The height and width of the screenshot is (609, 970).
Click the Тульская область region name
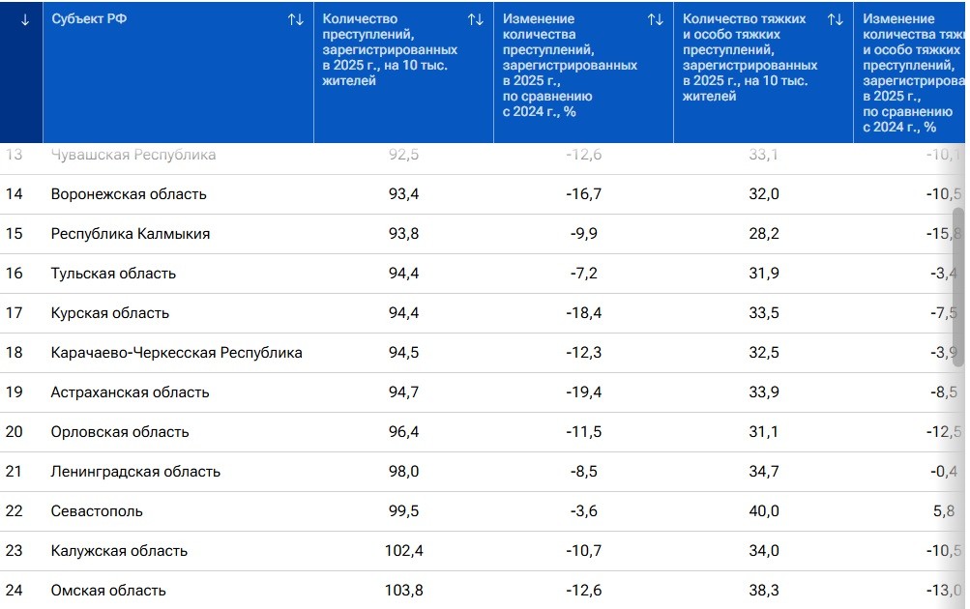(113, 274)
